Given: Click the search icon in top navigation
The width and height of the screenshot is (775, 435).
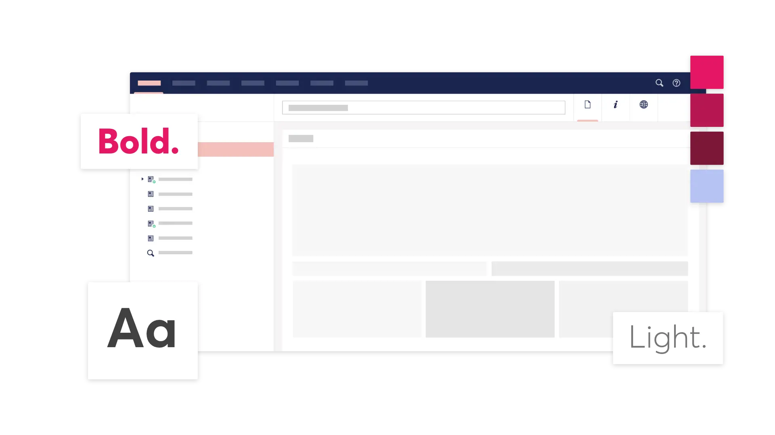Looking at the screenshot, I should click(x=659, y=83).
